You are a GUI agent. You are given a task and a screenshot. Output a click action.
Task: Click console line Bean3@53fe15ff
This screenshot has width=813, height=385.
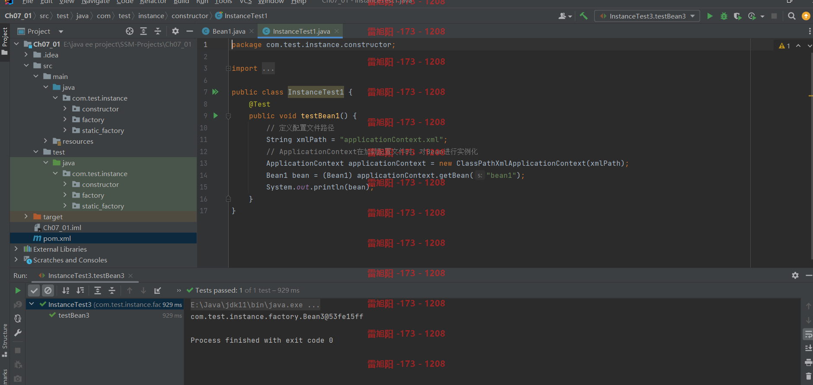[x=277, y=317]
